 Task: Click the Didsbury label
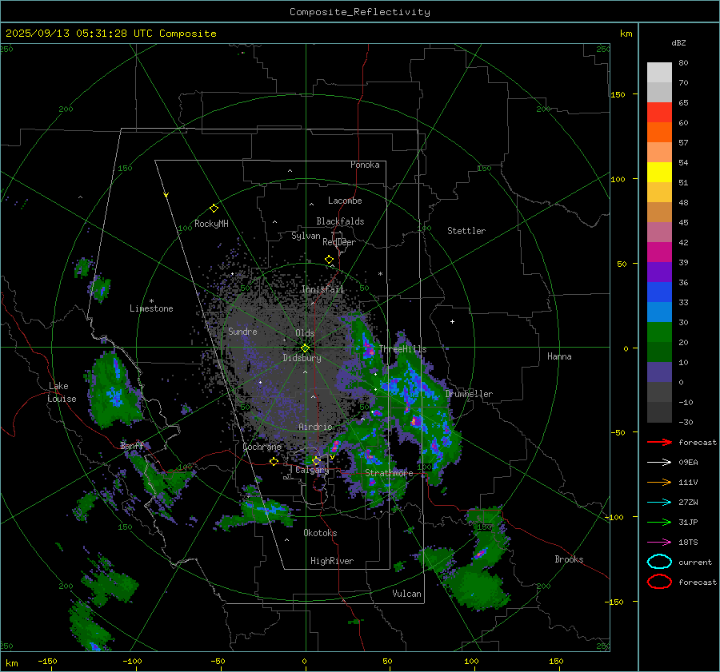click(x=302, y=358)
